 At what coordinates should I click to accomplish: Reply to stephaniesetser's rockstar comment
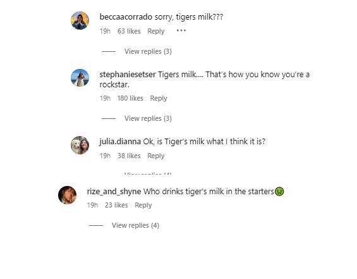pyautogui.click(x=159, y=98)
